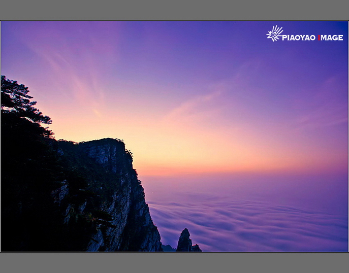Click the word PIAOYAO in the watermark

coord(299,37)
